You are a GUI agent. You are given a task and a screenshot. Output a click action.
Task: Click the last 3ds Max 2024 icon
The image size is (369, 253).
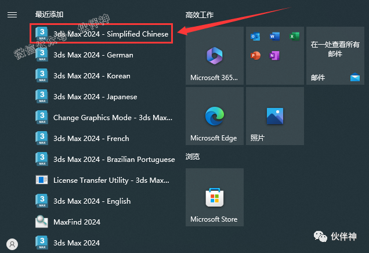pos(42,243)
